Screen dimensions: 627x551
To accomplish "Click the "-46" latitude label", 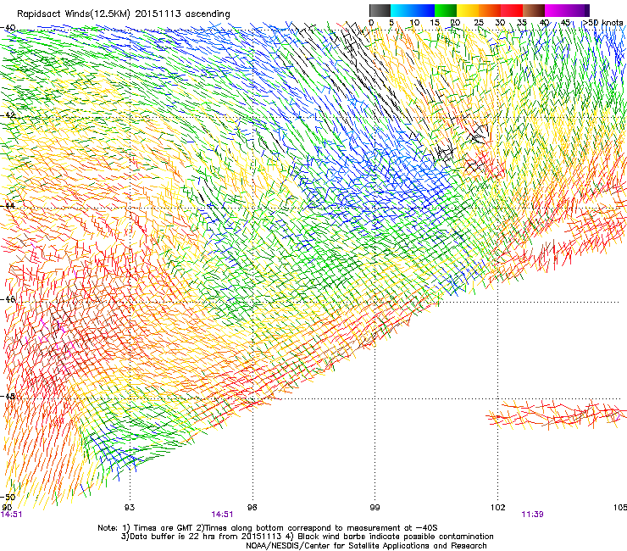I will tap(8, 299).
